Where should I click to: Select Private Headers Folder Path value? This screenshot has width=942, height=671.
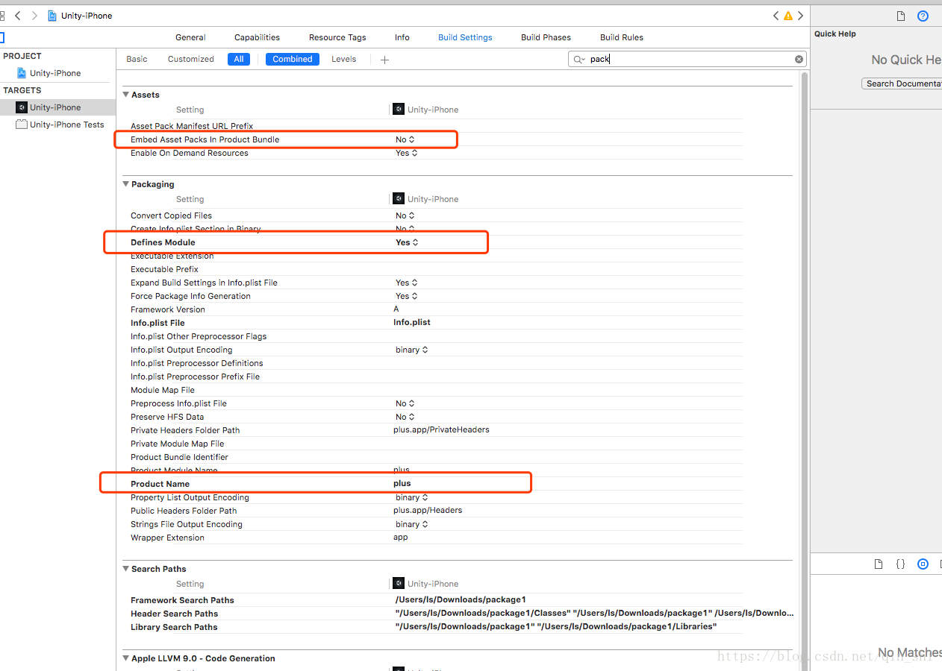(x=441, y=430)
